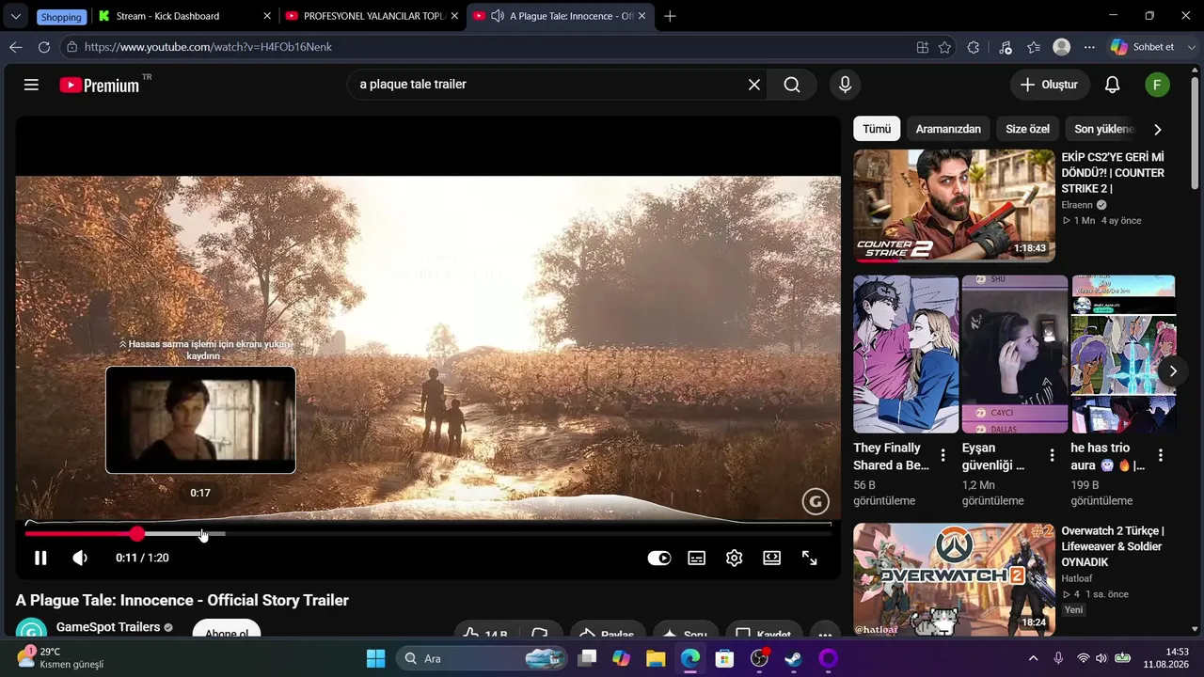Run the YouTube search with magnifier button
The height and width of the screenshot is (677, 1204).
792,85
